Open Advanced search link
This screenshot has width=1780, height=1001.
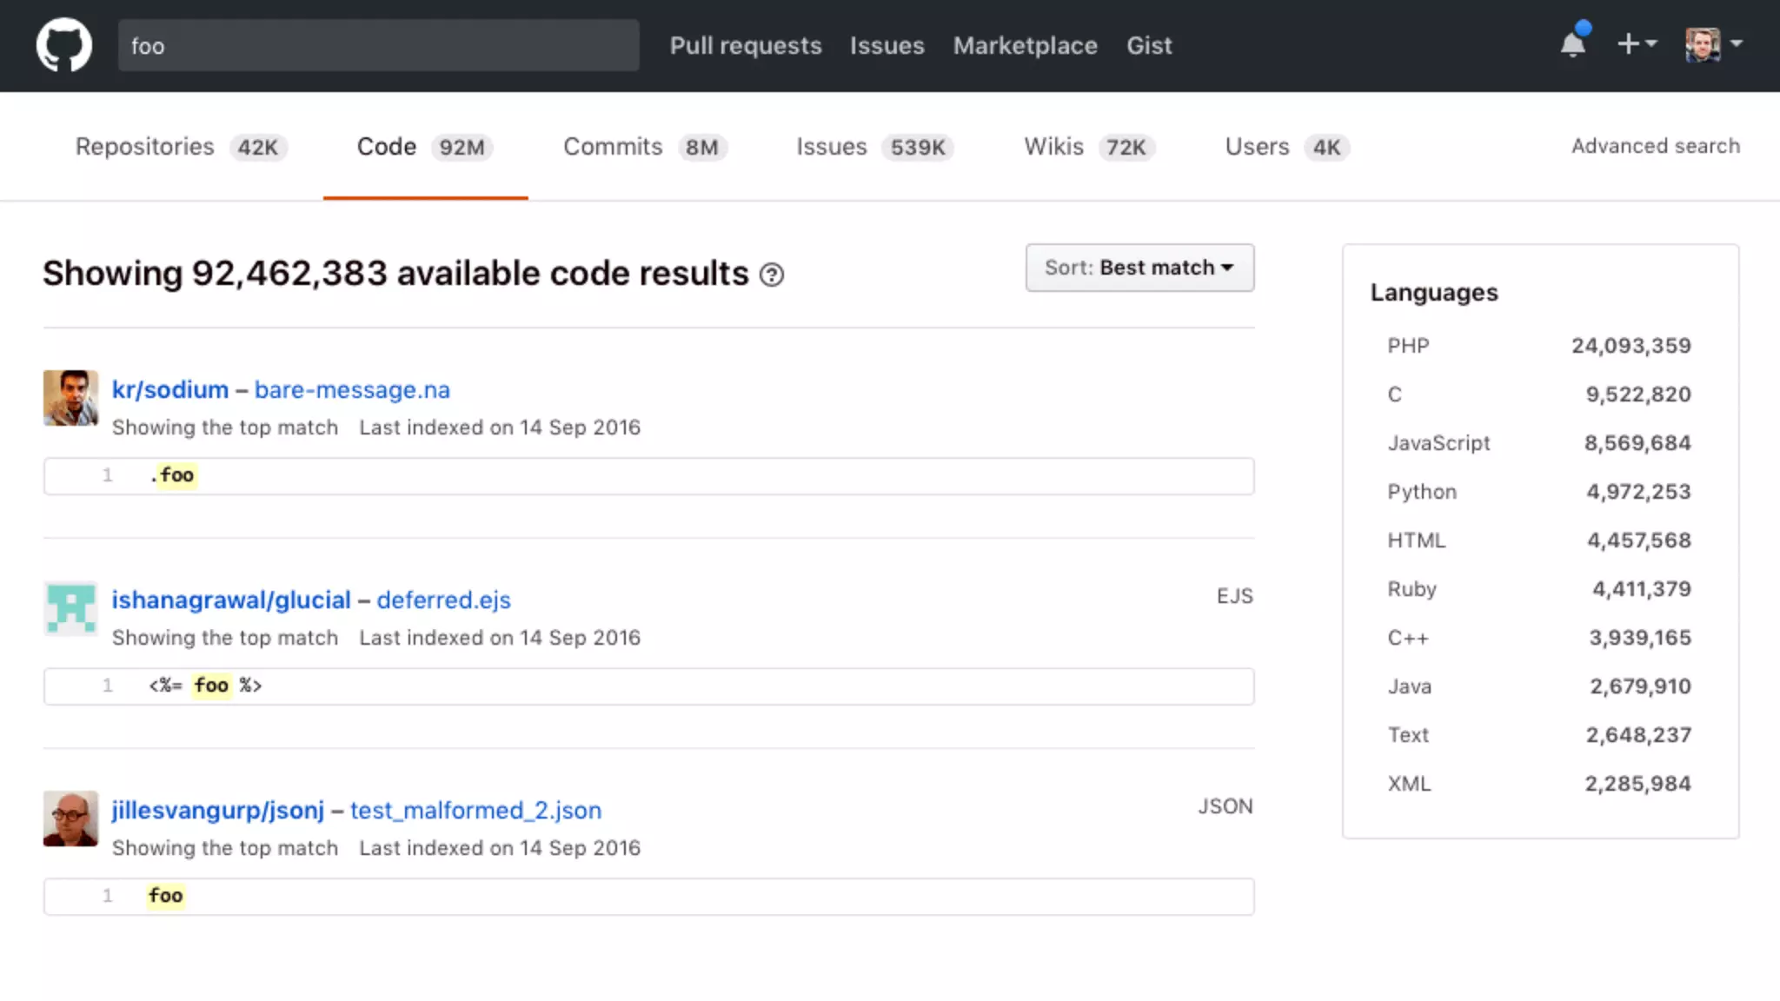[x=1655, y=146]
